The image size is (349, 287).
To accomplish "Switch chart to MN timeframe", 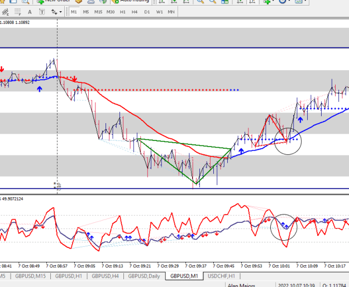I will coord(171,12).
